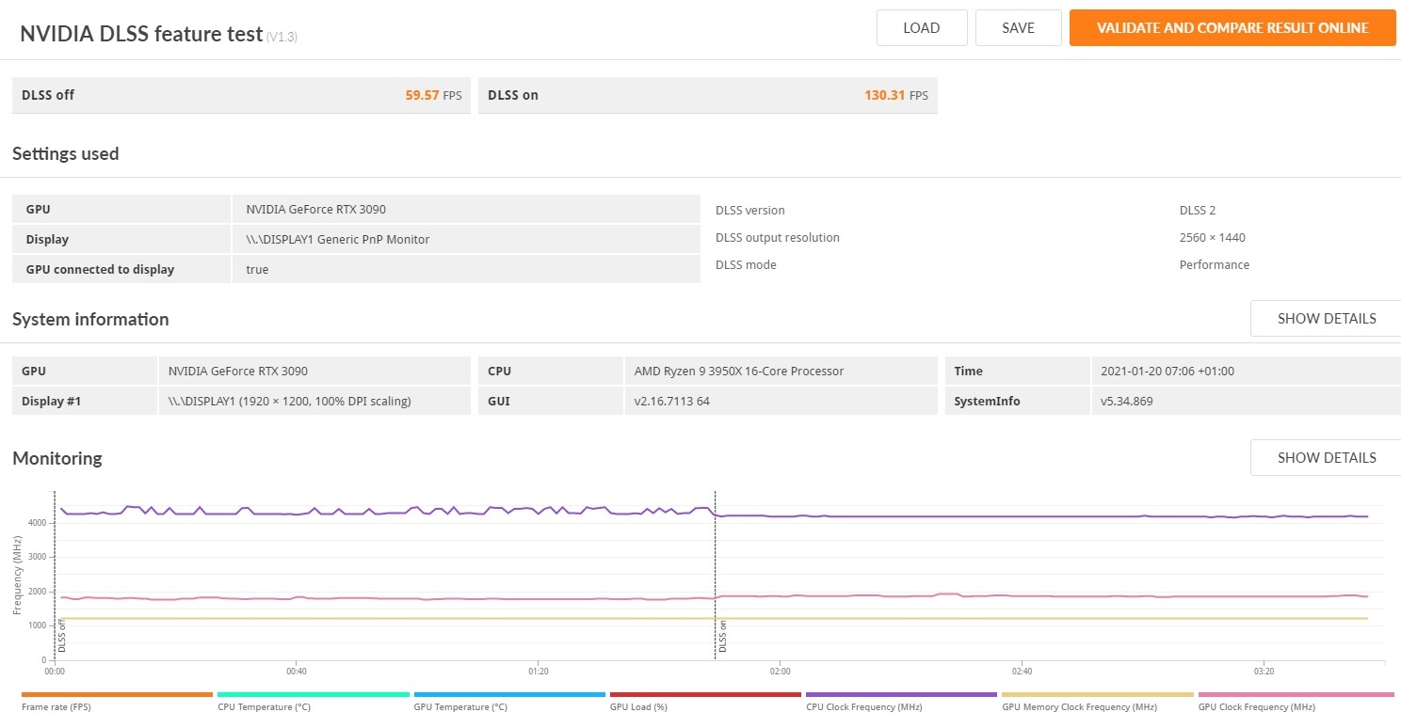The height and width of the screenshot is (728, 1401).
Task: Click the System information heading
Action: point(90,320)
